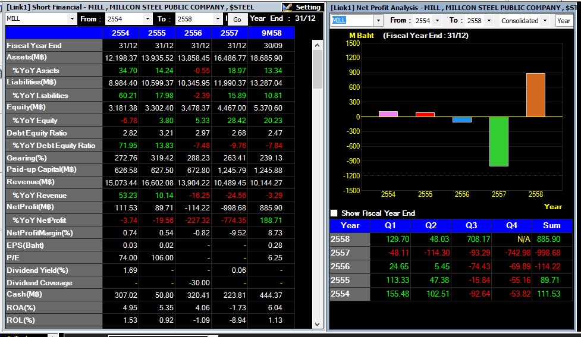Select the 2555 row in quarterly table
Image resolution: width=581 pixels, height=337 pixels.
pos(451,281)
